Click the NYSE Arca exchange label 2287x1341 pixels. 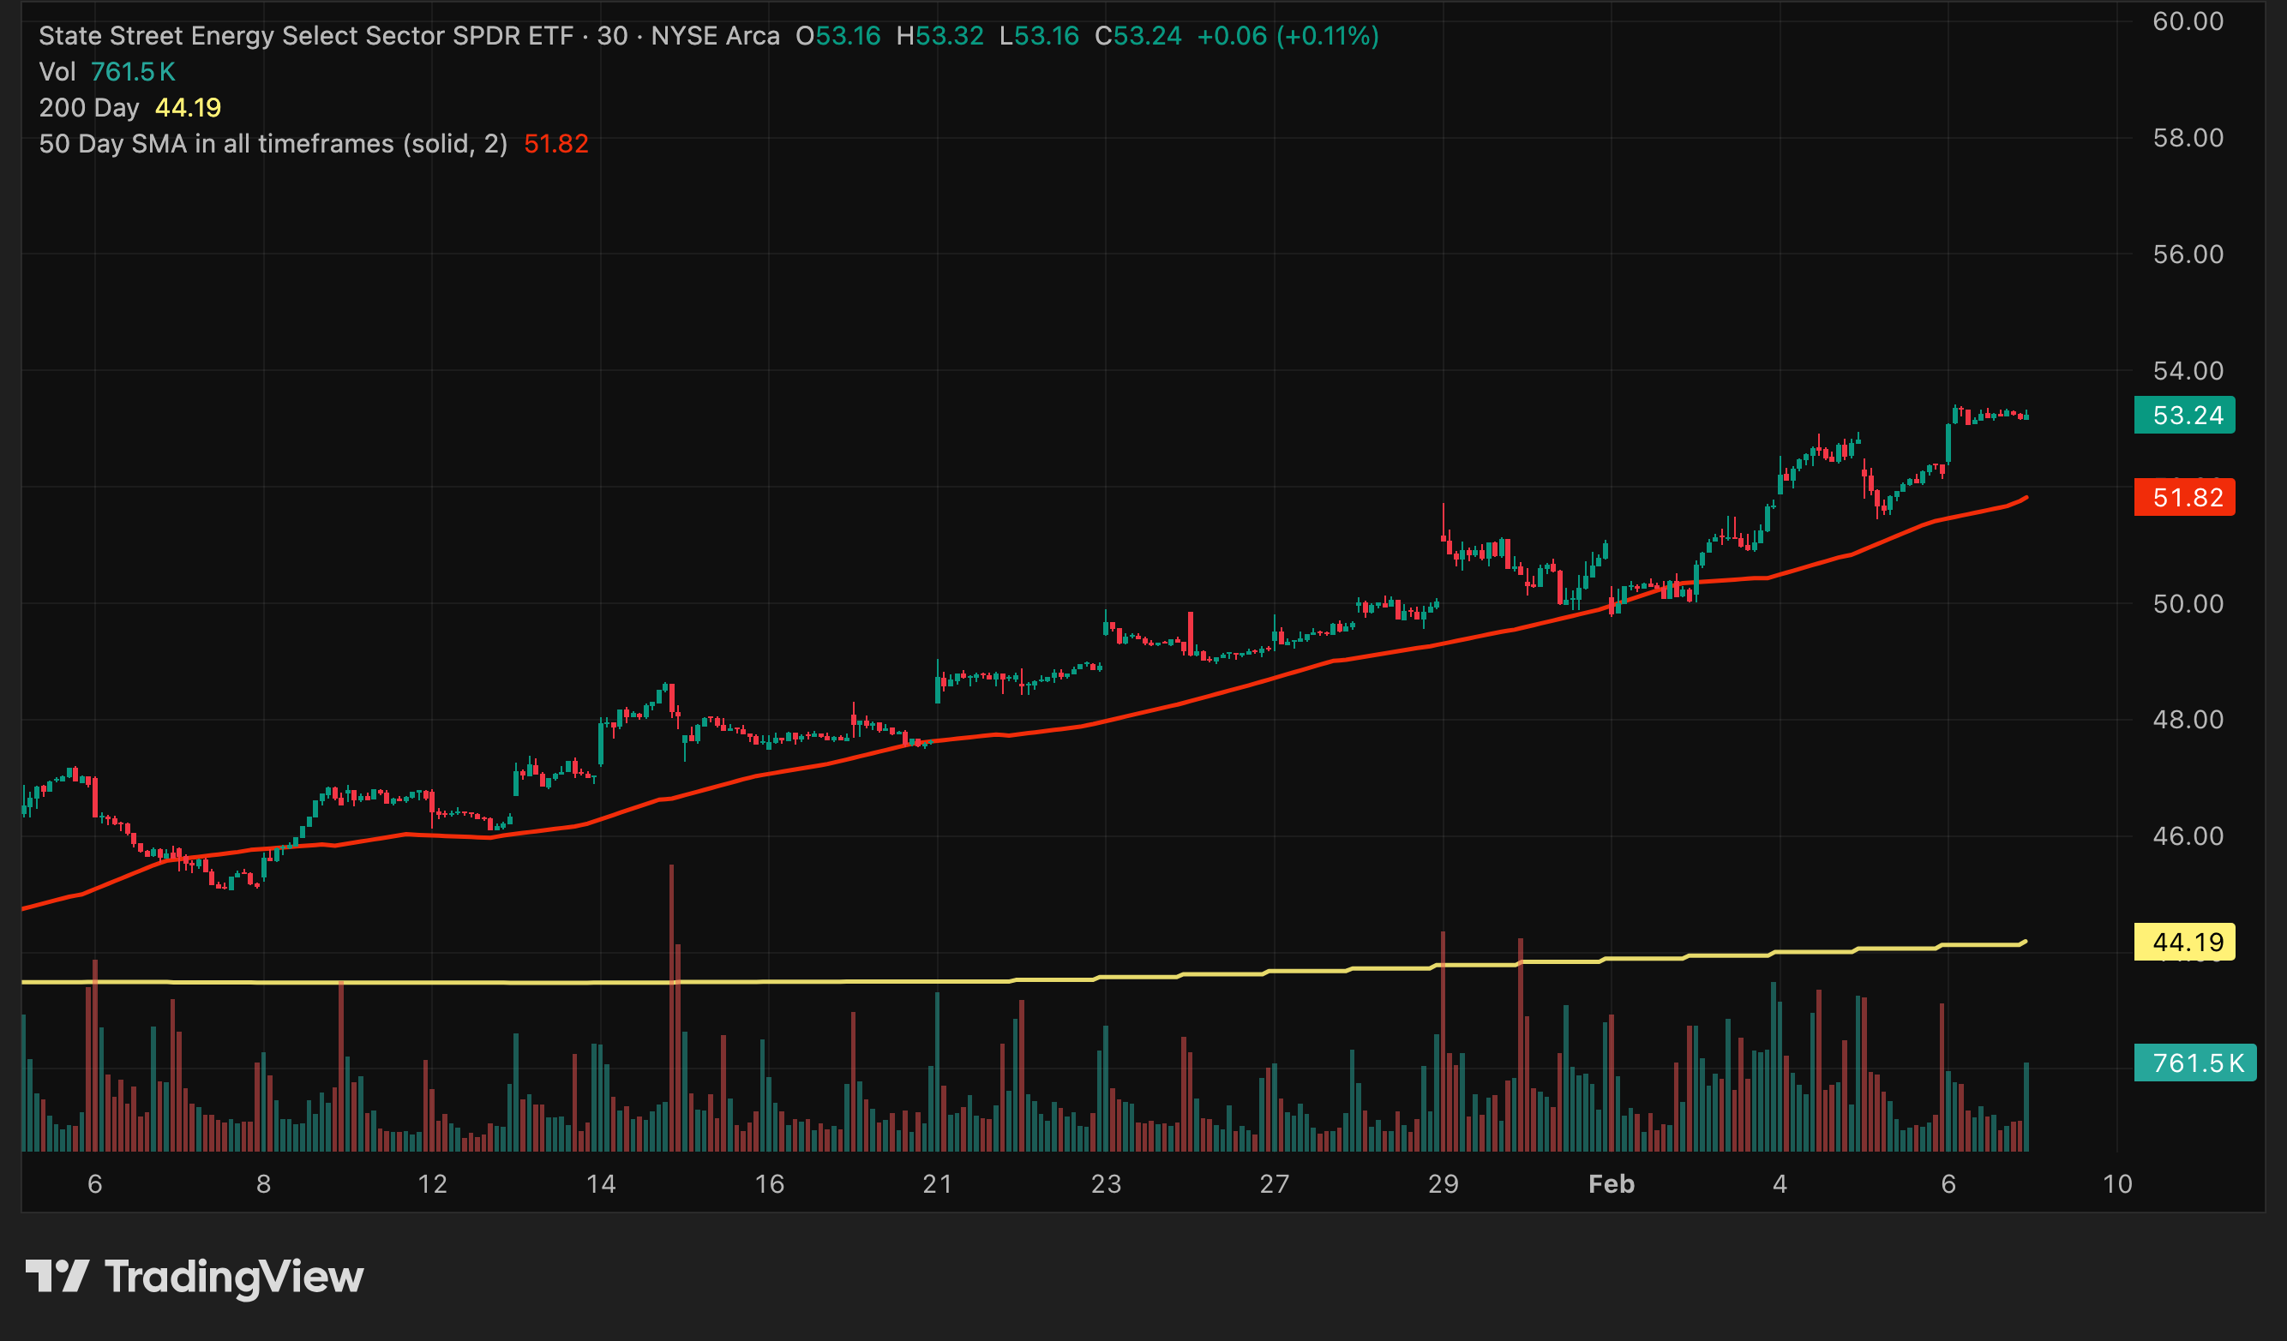click(x=715, y=36)
